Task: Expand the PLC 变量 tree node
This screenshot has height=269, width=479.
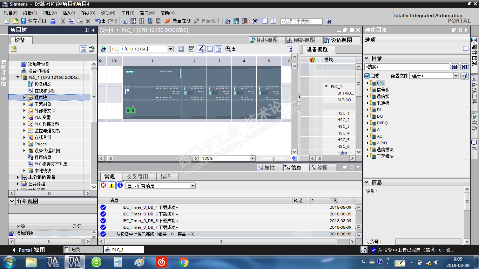Action: tap(24, 117)
